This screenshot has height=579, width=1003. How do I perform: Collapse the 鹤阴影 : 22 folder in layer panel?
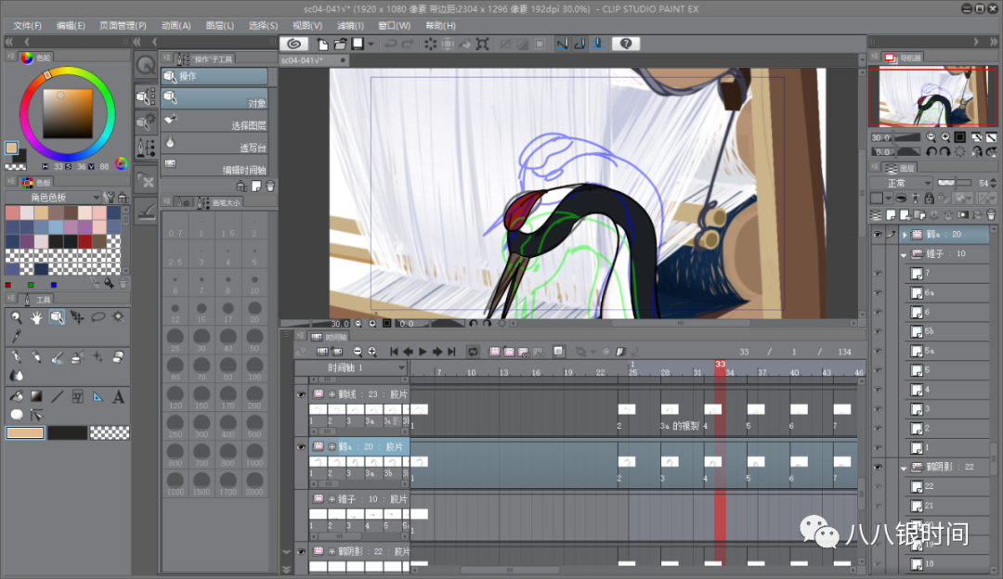point(904,468)
